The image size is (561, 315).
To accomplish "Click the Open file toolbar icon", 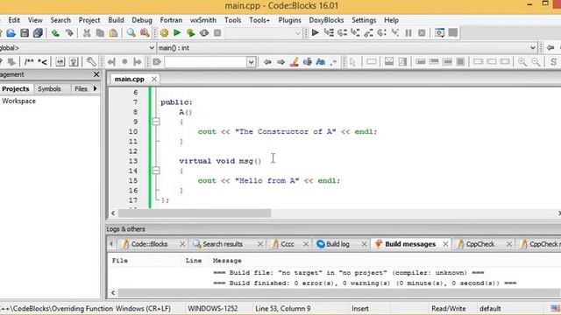I will click(11, 33).
